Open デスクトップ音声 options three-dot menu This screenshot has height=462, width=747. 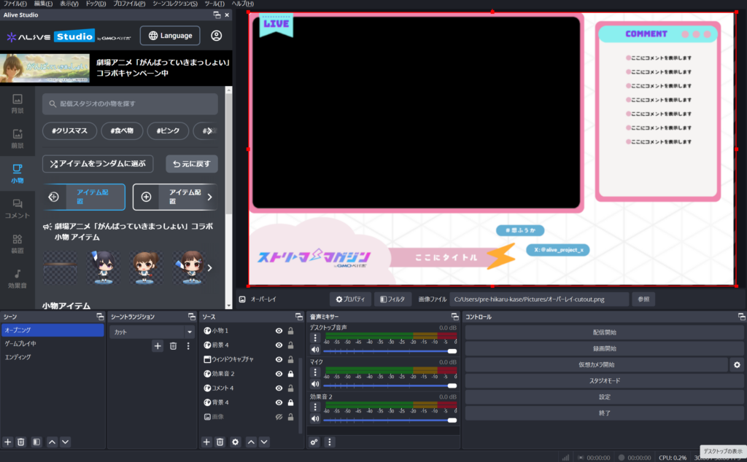[315, 338]
